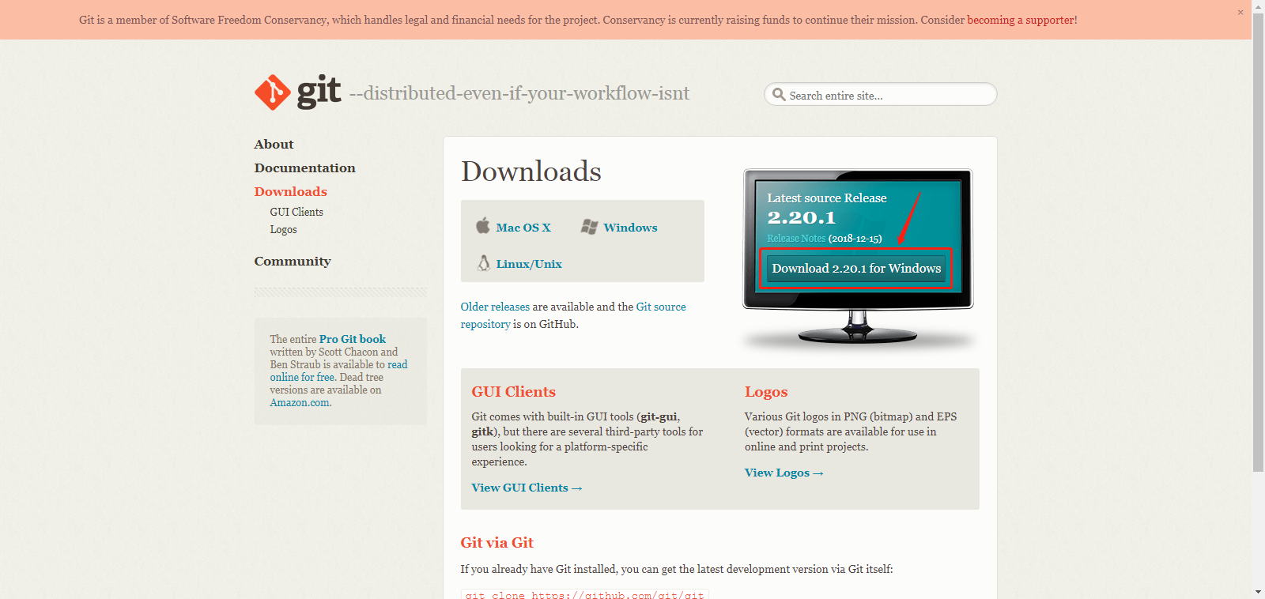The height and width of the screenshot is (599, 1265).
Task: Open the Mac OS X download link
Action: pyautogui.click(x=523, y=227)
